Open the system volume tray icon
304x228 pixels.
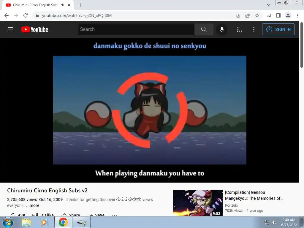[x=274, y=222]
